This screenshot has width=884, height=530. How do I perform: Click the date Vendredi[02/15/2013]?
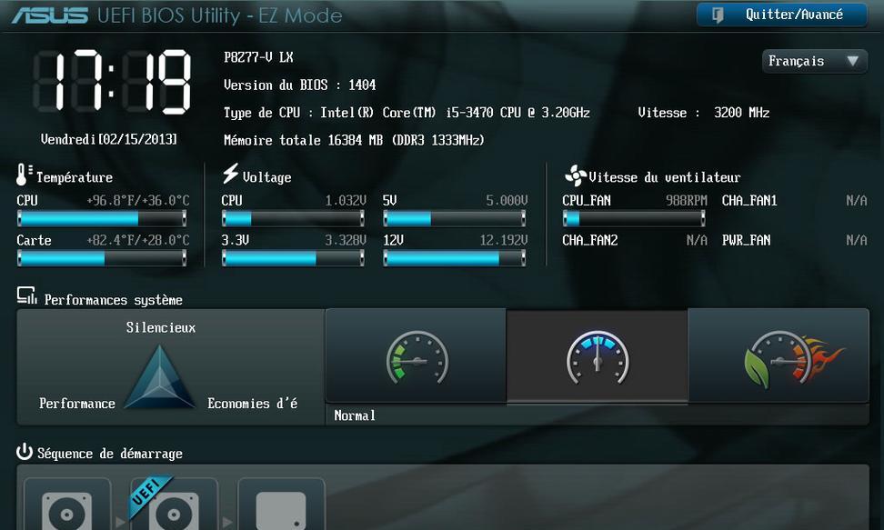(109, 139)
